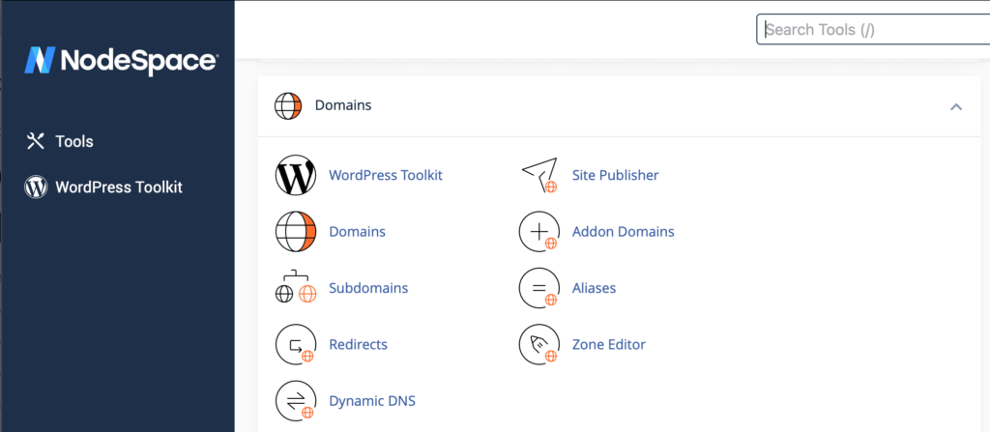Click the Zone Editor pencil icon

pyautogui.click(x=539, y=345)
